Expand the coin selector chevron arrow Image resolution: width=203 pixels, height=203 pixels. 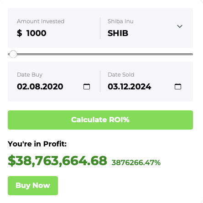click(180, 26)
